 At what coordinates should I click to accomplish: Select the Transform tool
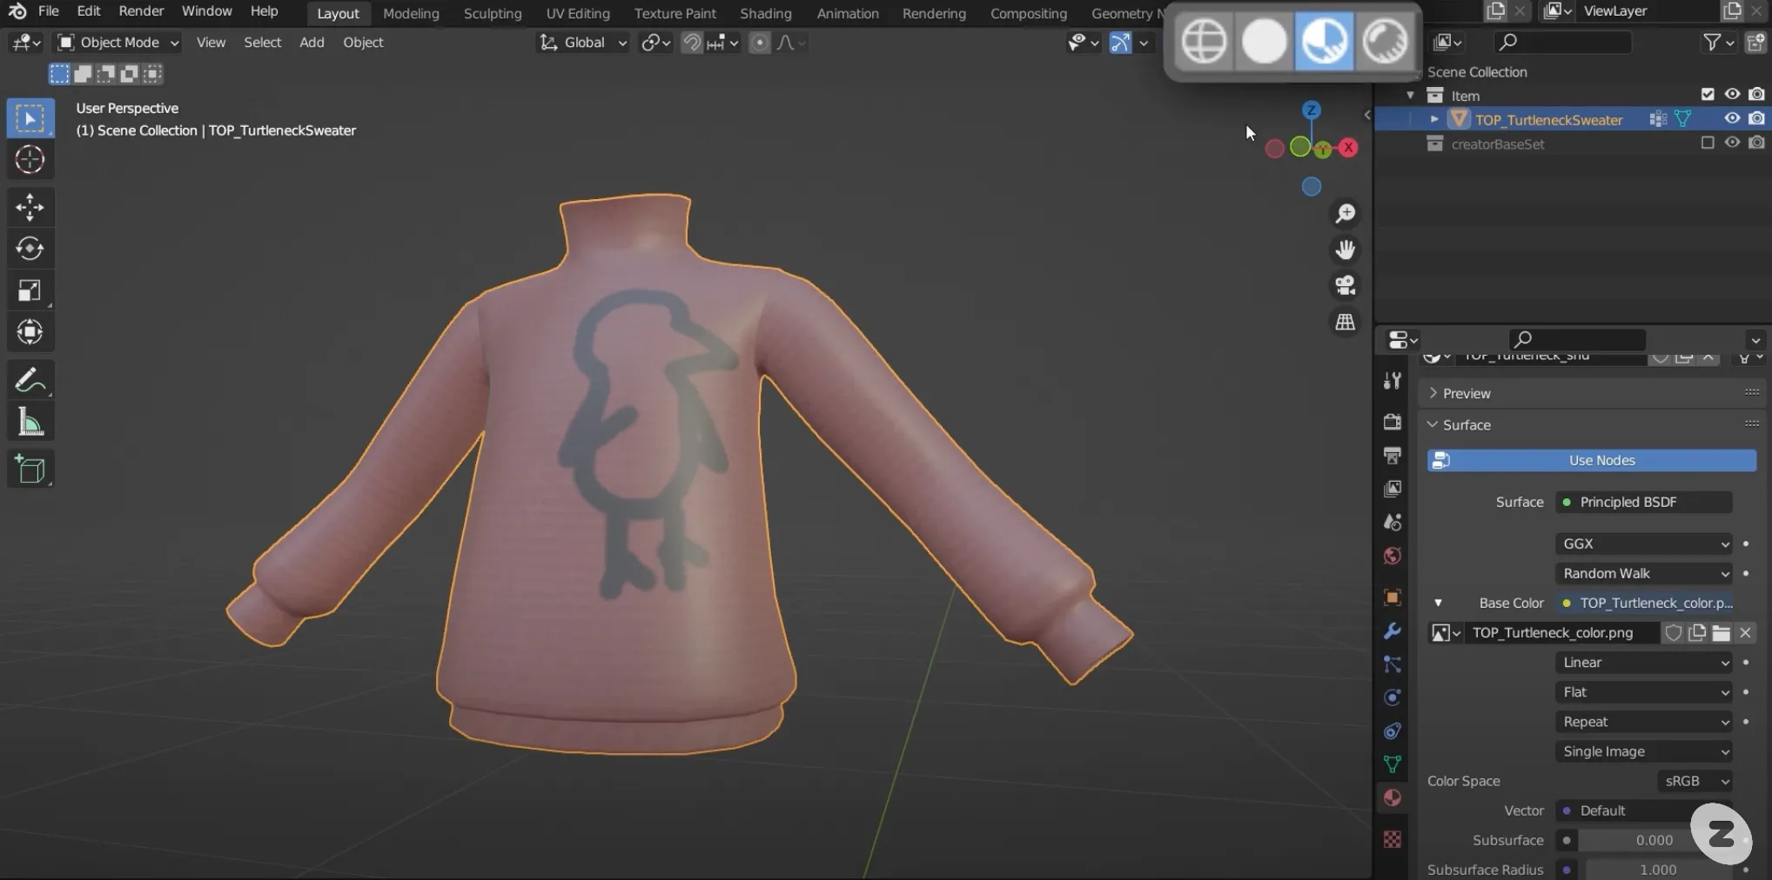click(x=30, y=332)
